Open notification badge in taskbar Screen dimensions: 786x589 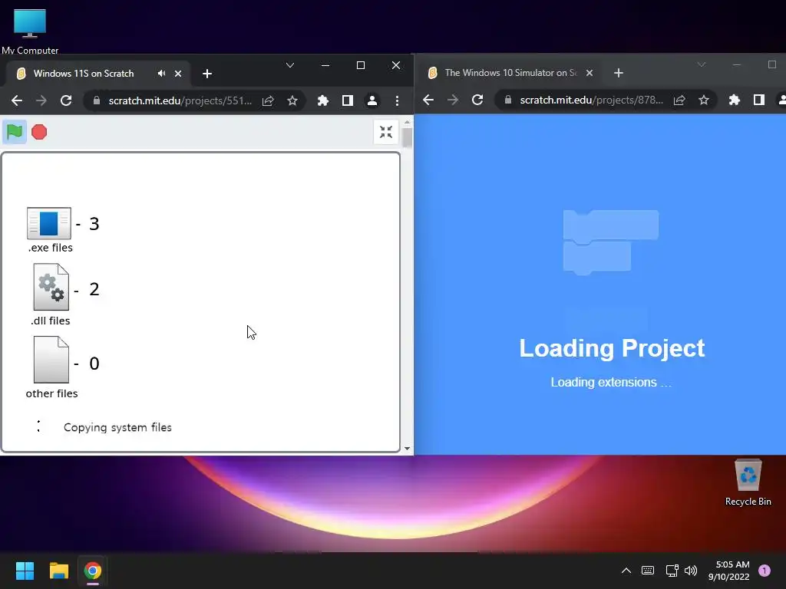point(765,571)
